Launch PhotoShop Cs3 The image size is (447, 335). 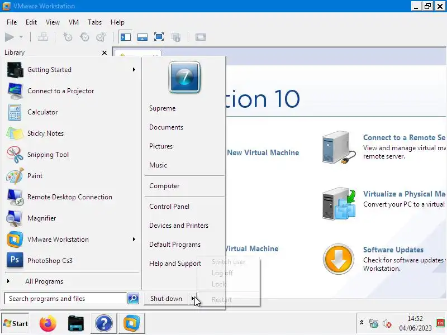pyautogui.click(x=72, y=261)
